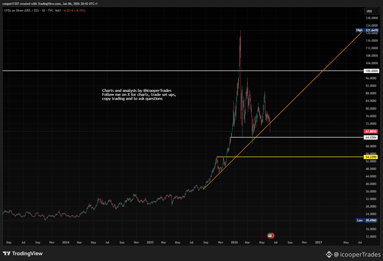Open the USD currency selector
The height and width of the screenshot is (261, 383).
point(372,11)
